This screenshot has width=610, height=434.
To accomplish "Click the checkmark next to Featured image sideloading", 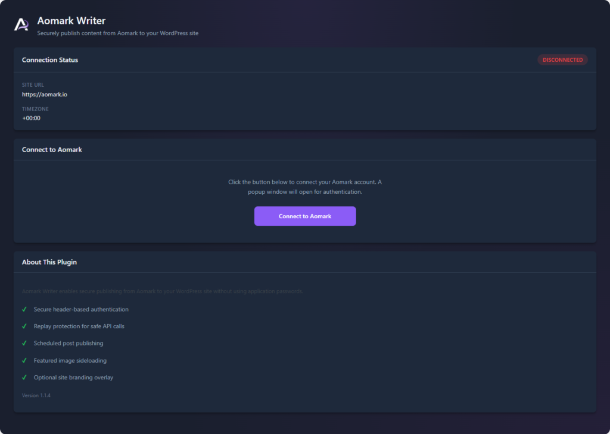I will pos(24,360).
